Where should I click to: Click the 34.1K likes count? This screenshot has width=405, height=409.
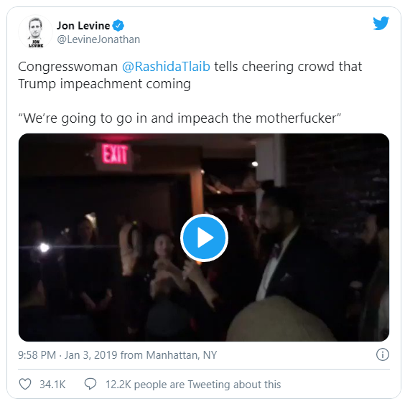click(52, 385)
